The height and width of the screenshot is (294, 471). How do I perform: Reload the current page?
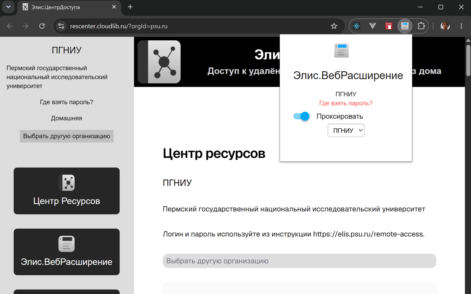tap(42, 26)
